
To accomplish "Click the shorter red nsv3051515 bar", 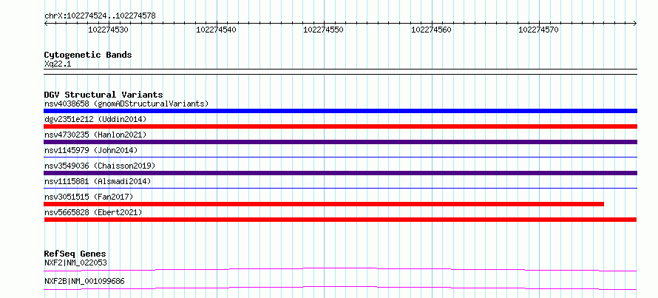I will click(x=324, y=204).
